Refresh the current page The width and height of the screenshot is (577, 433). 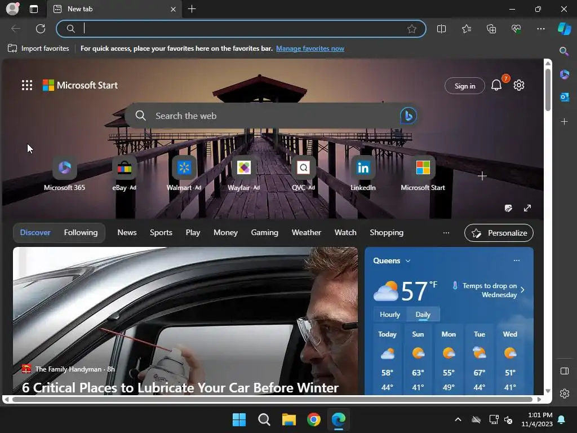pyautogui.click(x=41, y=29)
